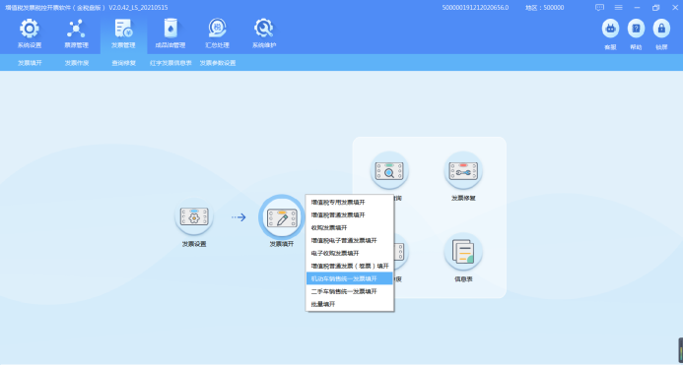Open the title bar message bubble icon
This screenshot has height=365, width=683.
(x=600, y=8)
